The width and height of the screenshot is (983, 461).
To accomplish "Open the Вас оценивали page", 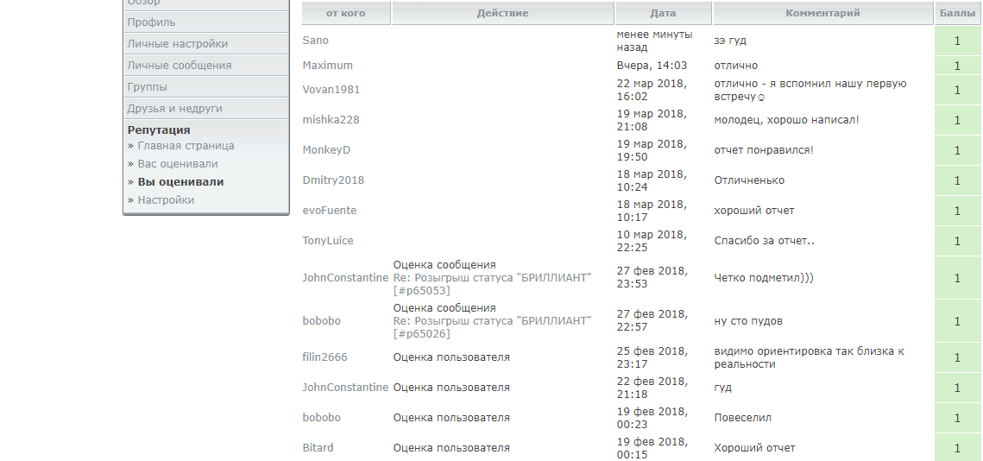I will 177,164.
